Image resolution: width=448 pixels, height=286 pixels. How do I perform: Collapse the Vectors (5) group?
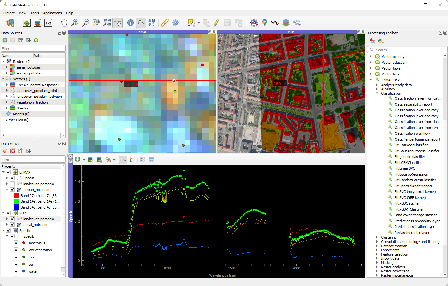[3, 79]
